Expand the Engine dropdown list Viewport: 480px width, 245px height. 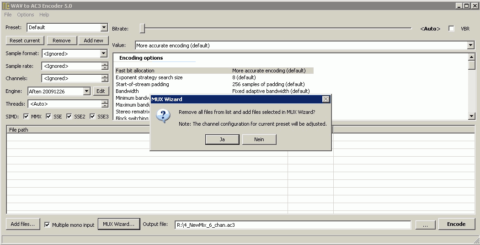tap(87, 91)
